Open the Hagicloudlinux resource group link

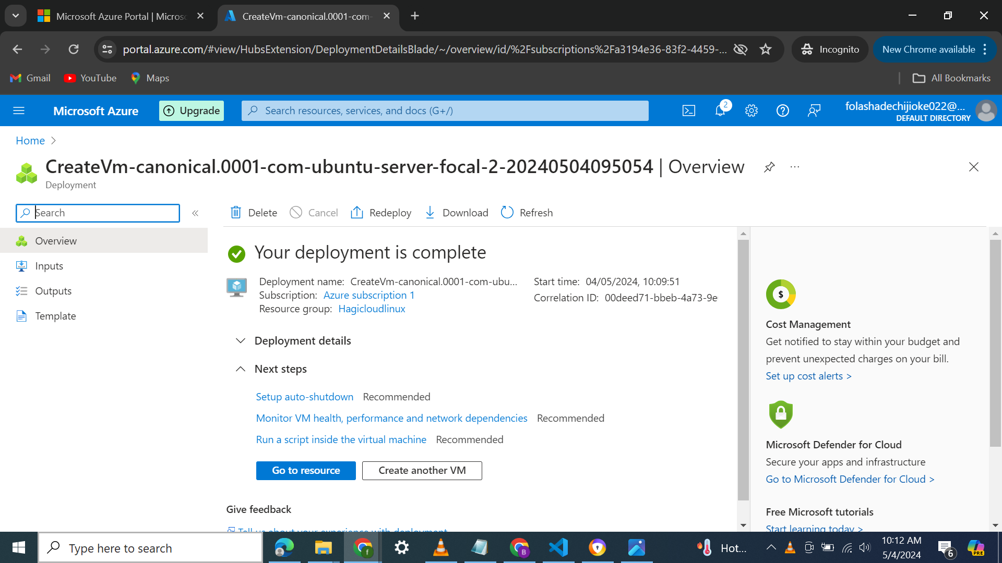point(372,309)
